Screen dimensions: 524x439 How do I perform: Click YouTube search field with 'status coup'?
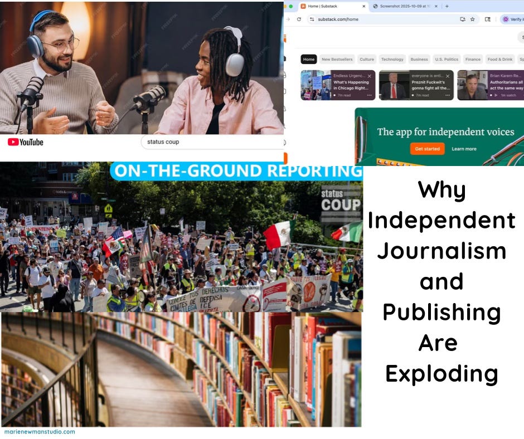coord(212,142)
